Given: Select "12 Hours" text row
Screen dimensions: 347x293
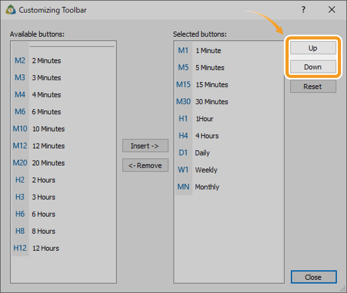Looking at the screenshot, I should tap(46, 248).
